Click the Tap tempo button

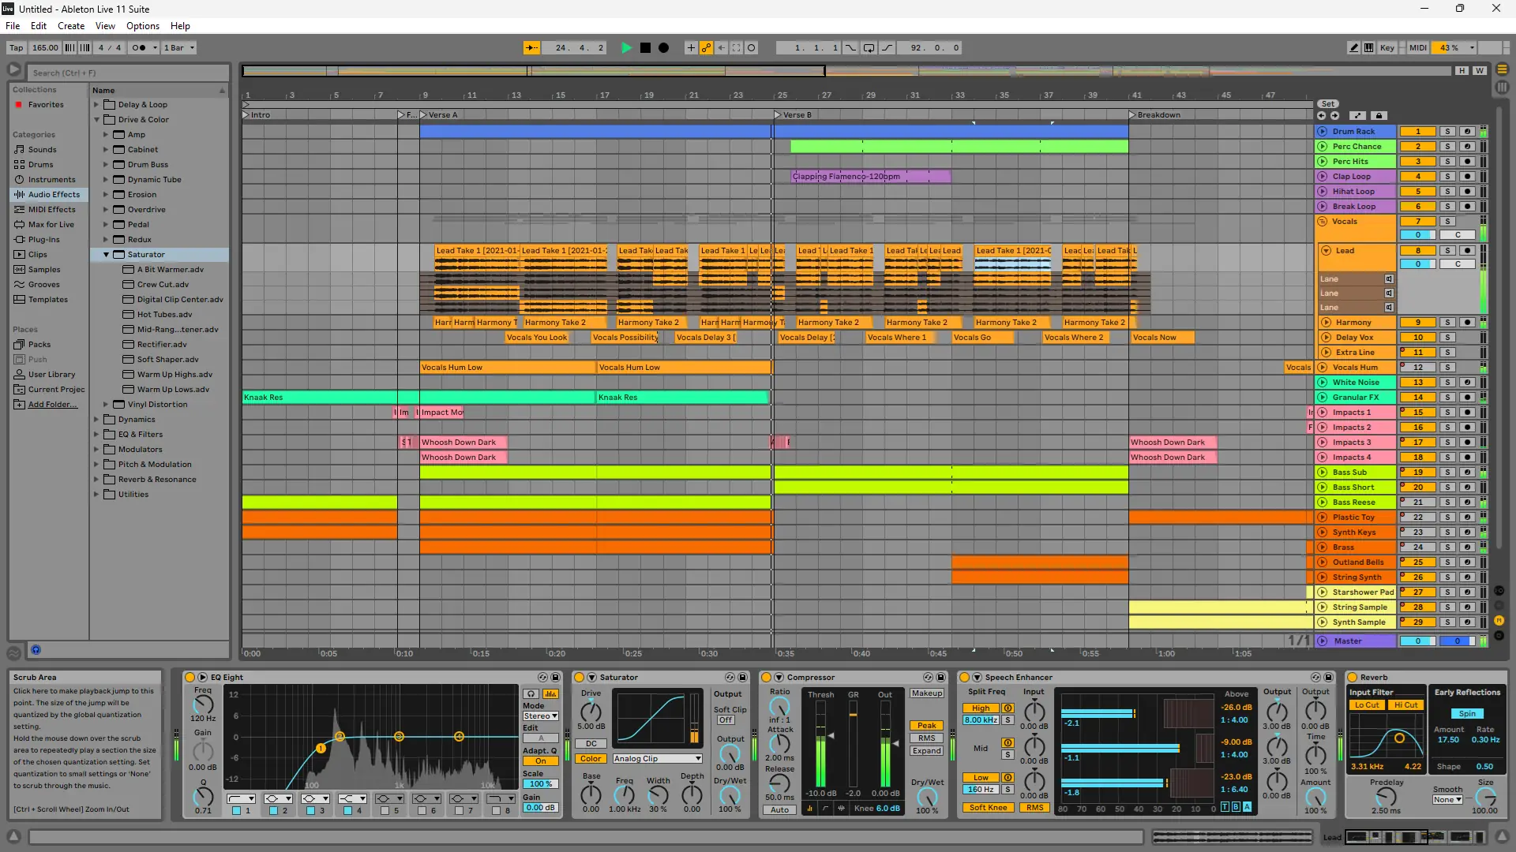click(x=16, y=48)
